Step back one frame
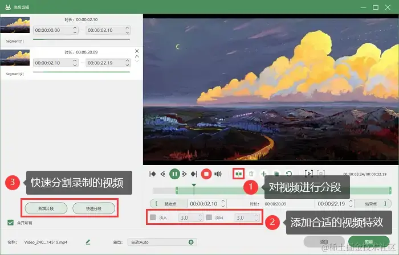 click(163, 174)
